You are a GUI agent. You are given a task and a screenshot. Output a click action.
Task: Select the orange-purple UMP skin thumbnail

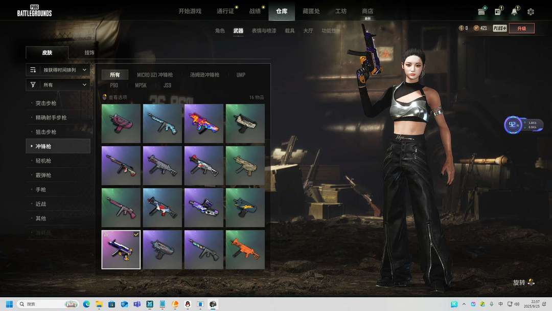[203, 123]
